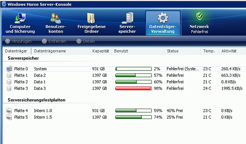The image size is (246, 144).
Task: Click the Windows Home Server title bar icon
Action: click(4, 4)
